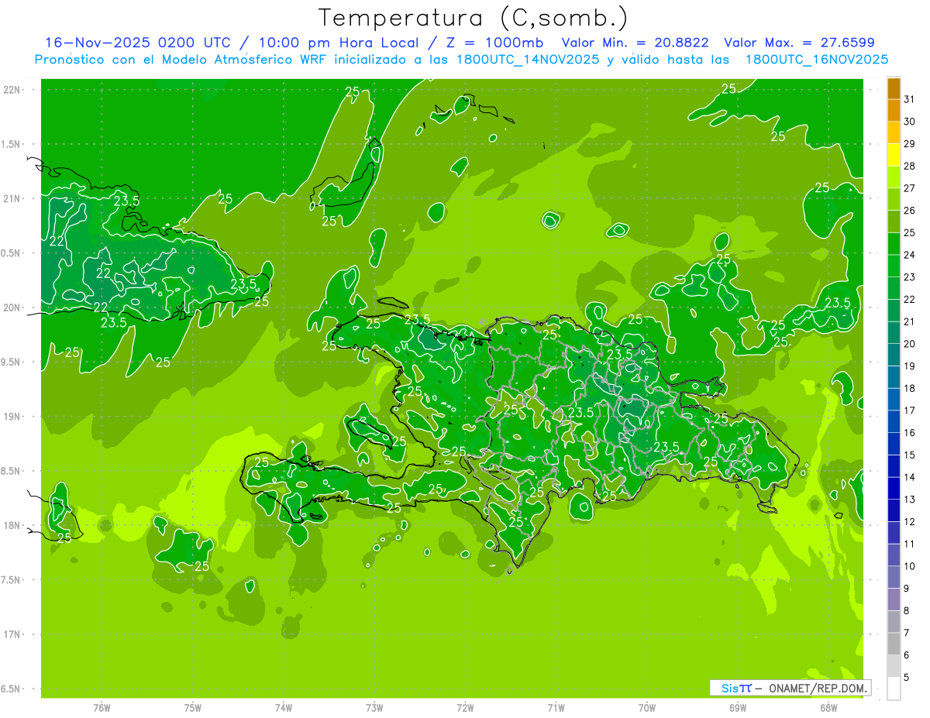This screenshot has width=930, height=718.
Task: Click the "0.5N" latitude axis label
Action: (12, 253)
